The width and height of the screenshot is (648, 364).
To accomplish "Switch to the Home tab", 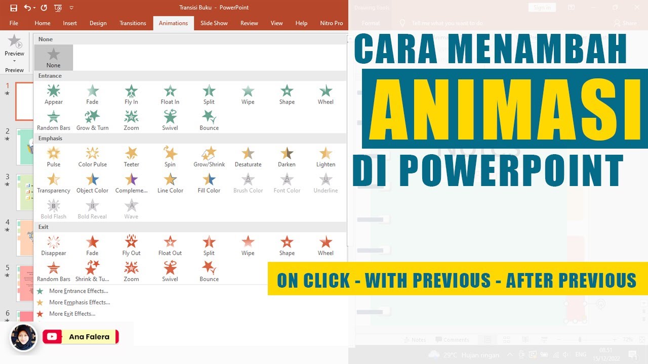I will [x=43, y=23].
